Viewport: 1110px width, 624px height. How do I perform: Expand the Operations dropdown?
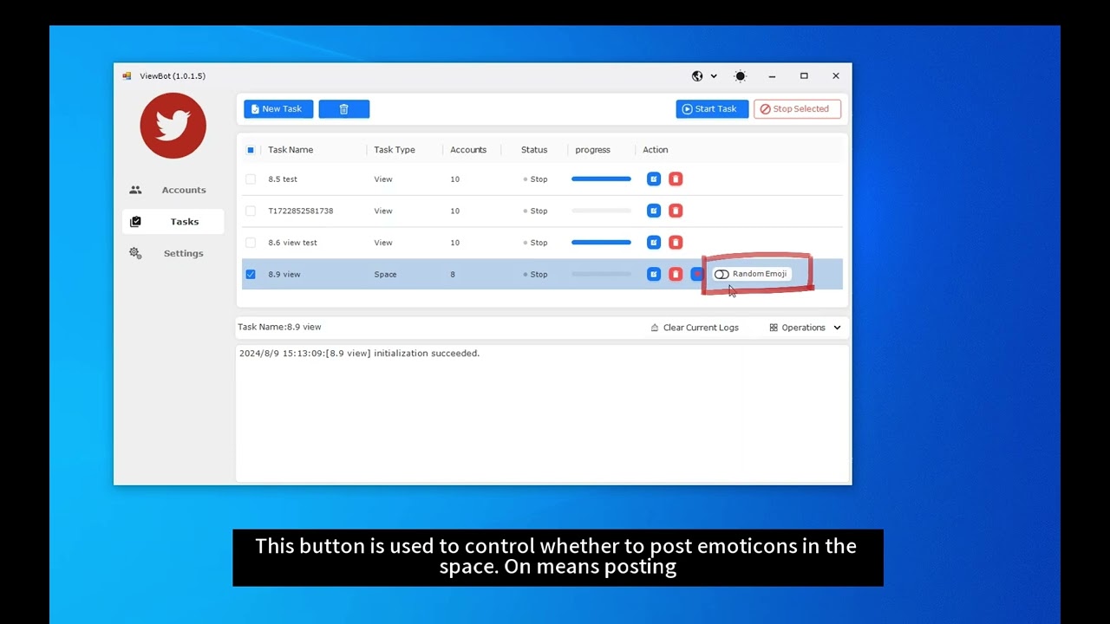(x=805, y=328)
